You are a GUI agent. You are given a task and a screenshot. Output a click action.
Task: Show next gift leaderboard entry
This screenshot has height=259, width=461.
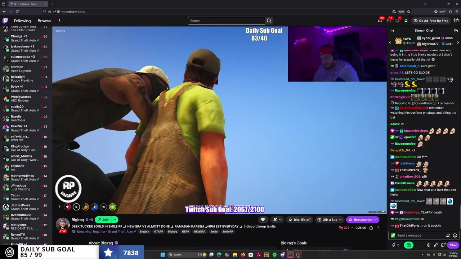point(458,42)
